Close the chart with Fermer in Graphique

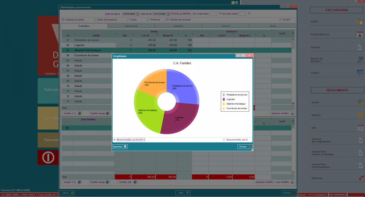click(x=245, y=146)
